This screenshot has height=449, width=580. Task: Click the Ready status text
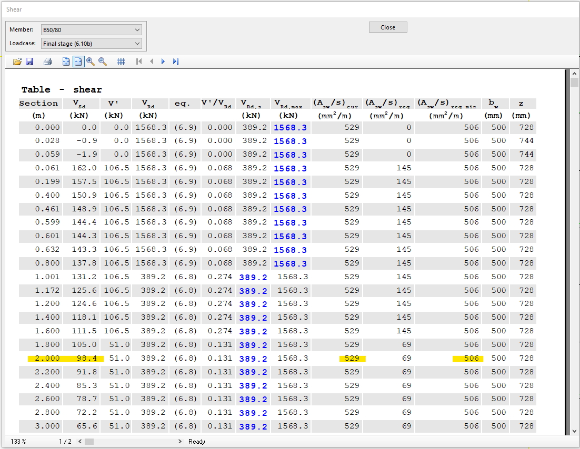pos(197,442)
